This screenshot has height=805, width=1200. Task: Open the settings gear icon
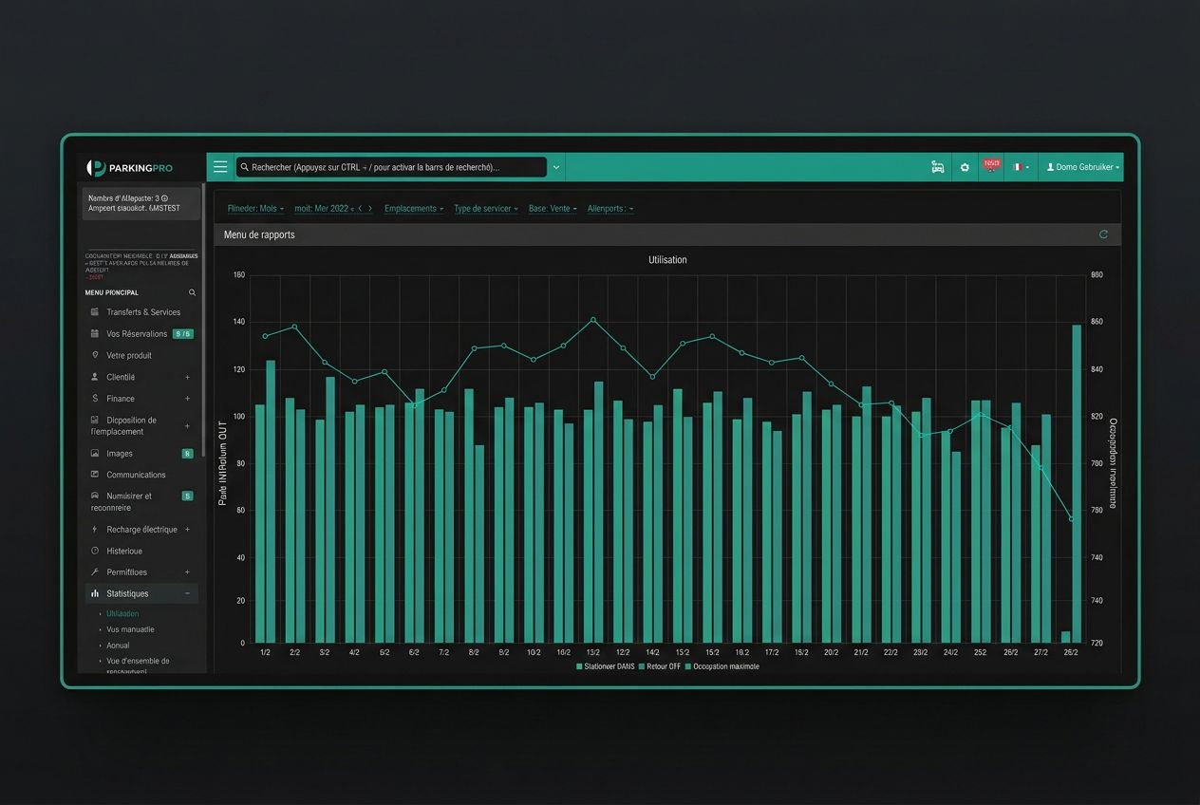click(965, 167)
